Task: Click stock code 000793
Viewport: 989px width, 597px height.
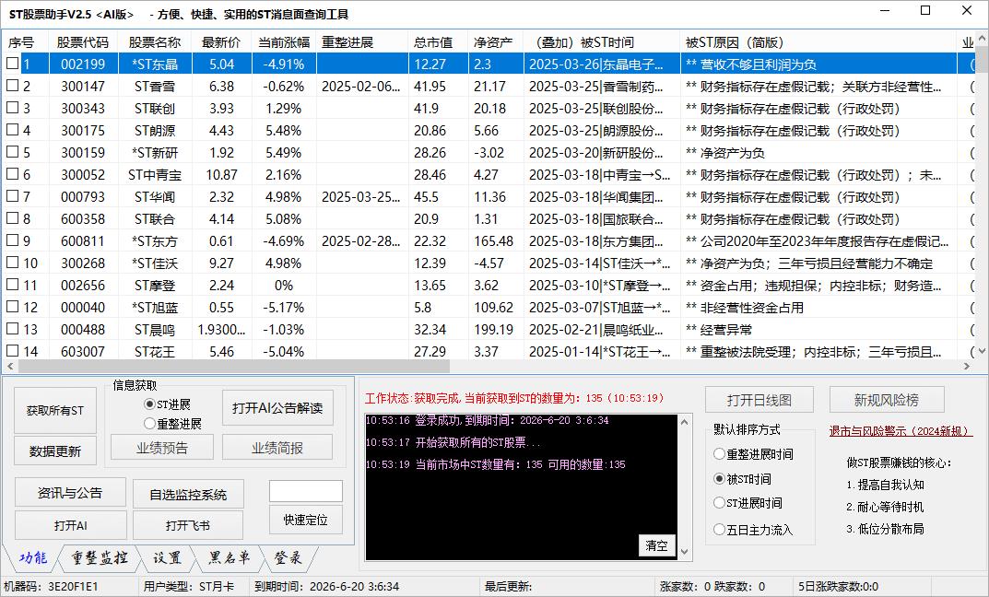Action: 83,196
